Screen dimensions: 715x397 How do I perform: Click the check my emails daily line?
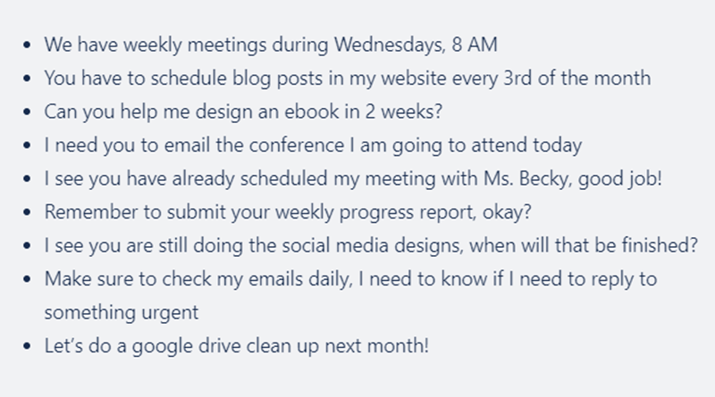(350, 280)
